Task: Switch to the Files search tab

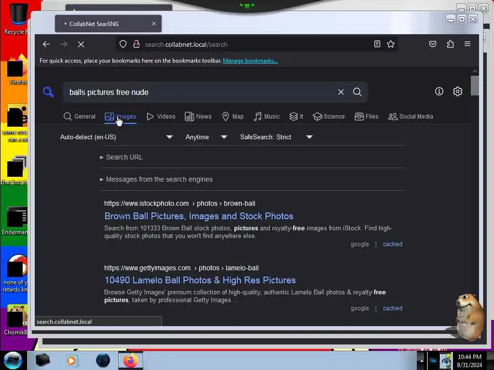Action: point(367,117)
